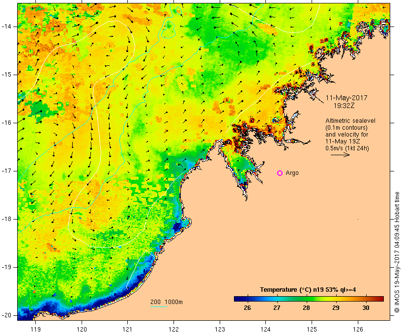Image resolution: width=403 pixels, height=334 pixels.
Task: Click the dark red end of temperature color bar
Action: 381,299
